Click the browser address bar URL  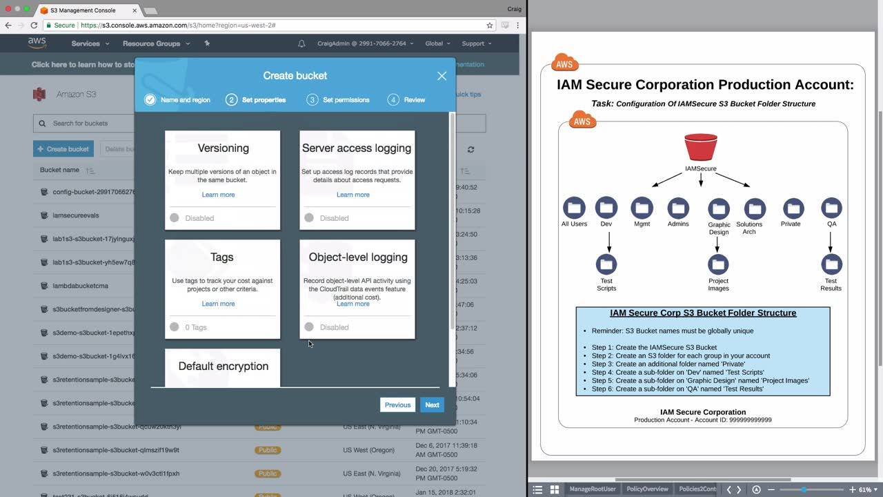coord(178,25)
